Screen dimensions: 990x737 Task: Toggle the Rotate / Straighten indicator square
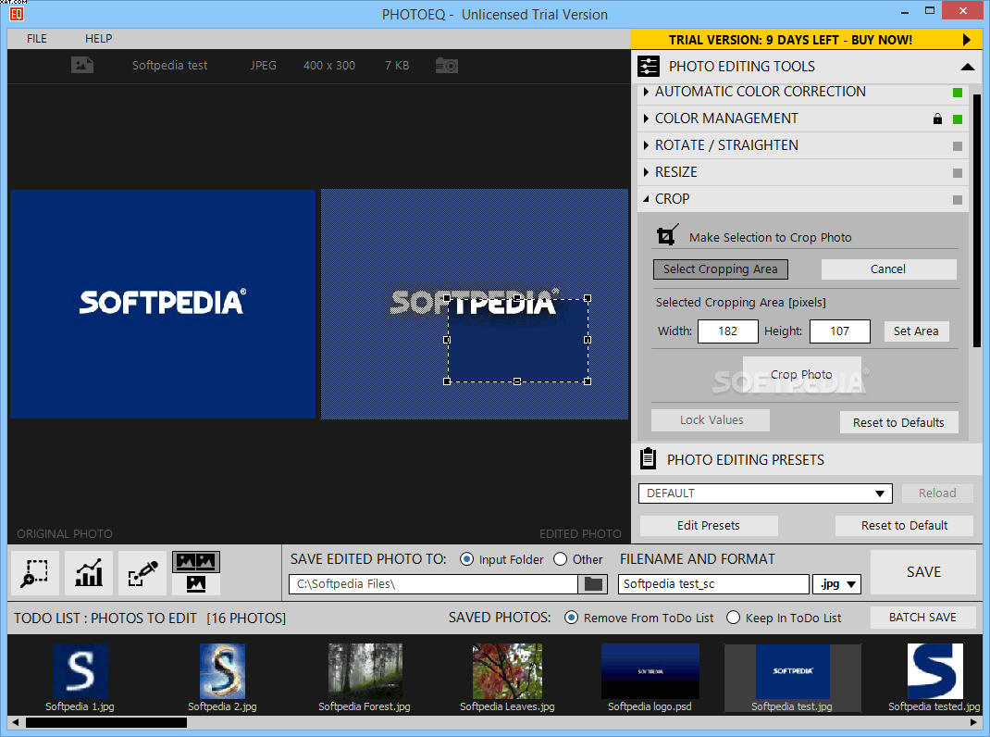(958, 146)
